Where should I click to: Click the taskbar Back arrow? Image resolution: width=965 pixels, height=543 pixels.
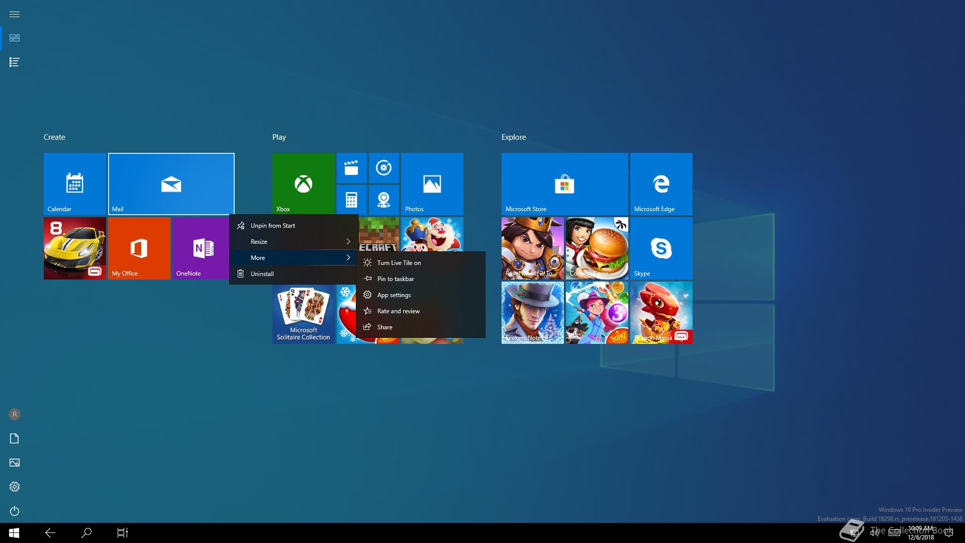click(50, 533)
